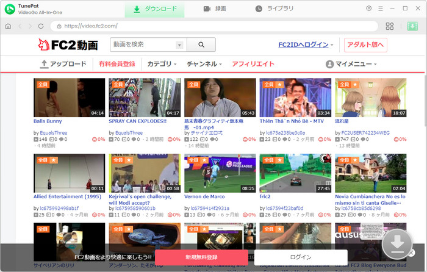The image size is (427, 272).
Task: Open the EqualsThree uploader link under Balls Bunny
Action: [x=54, y=133]
